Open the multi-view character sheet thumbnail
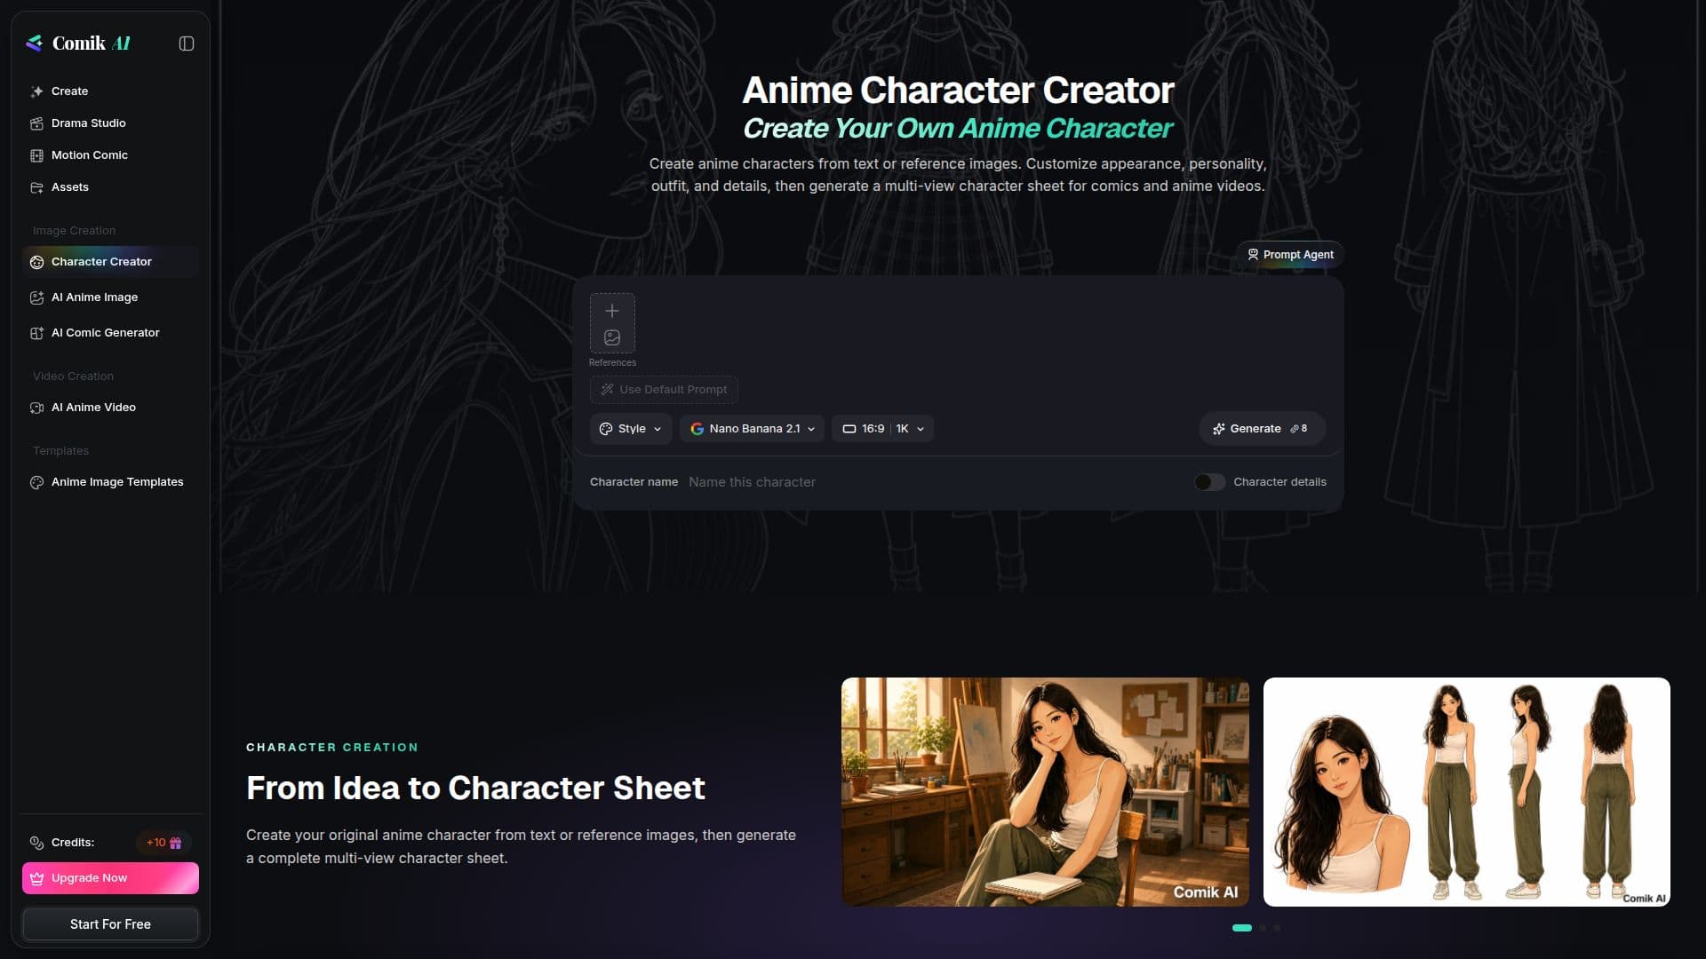This screenshot has width=1706, height=959. (x=1466, y=792)
